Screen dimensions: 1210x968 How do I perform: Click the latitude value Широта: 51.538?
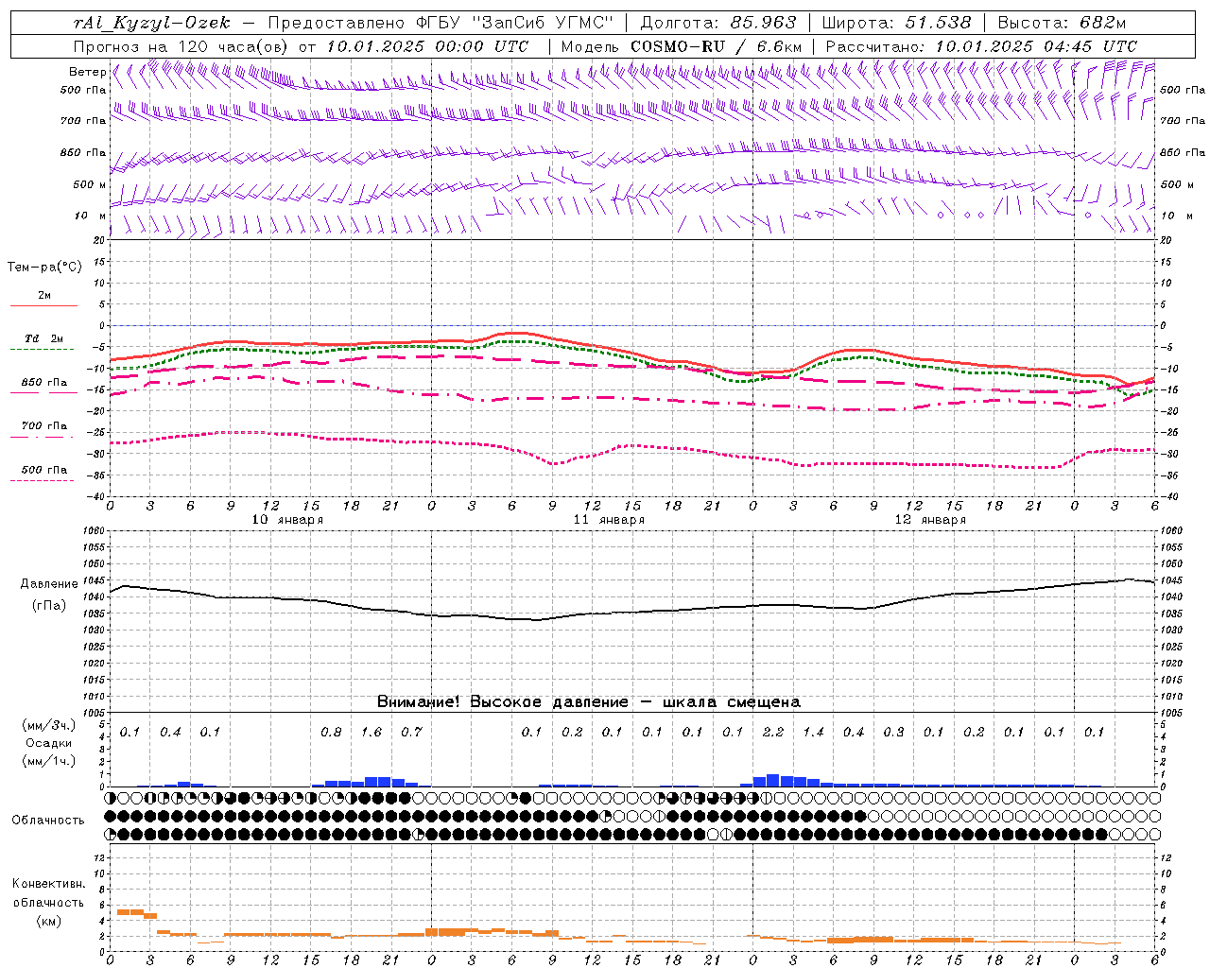pyautogui.click(x=897, y=23)
